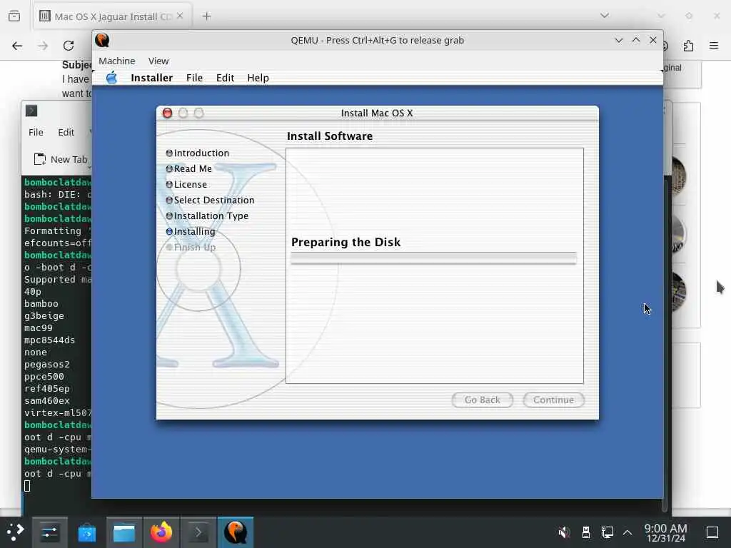Open Discover software center from taskbar
The height and width of the screenshot is (548, 731).
point(86,532)
